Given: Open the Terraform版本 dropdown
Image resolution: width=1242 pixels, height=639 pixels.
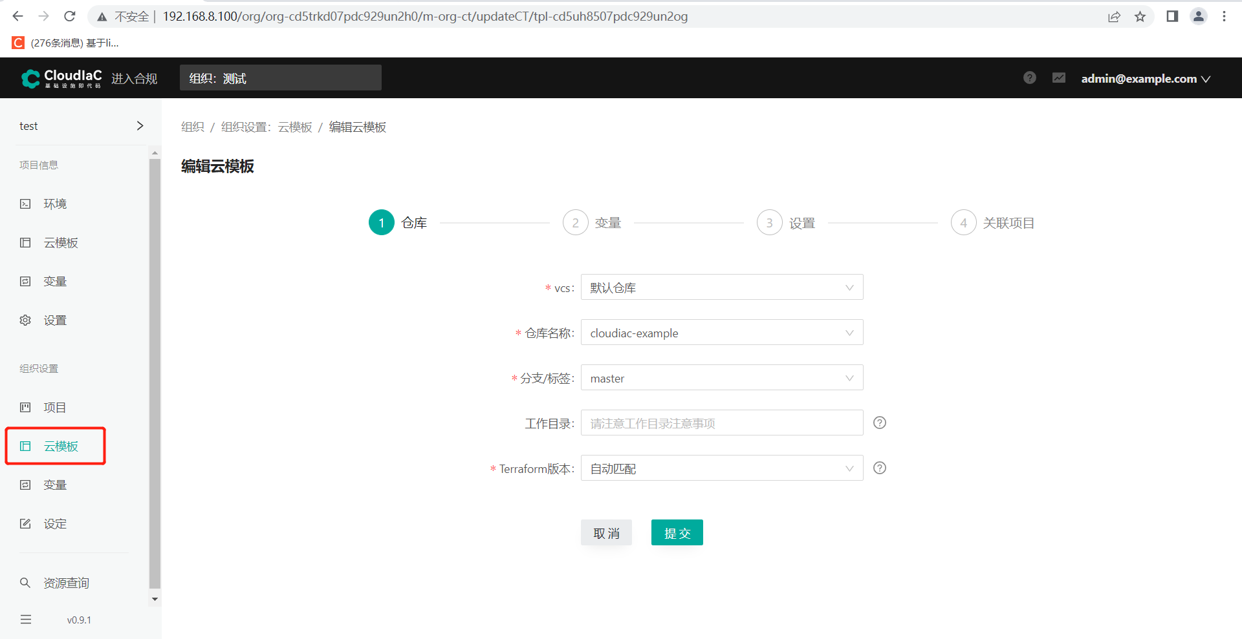Looking at the screenshot, I should click(721, 468).
